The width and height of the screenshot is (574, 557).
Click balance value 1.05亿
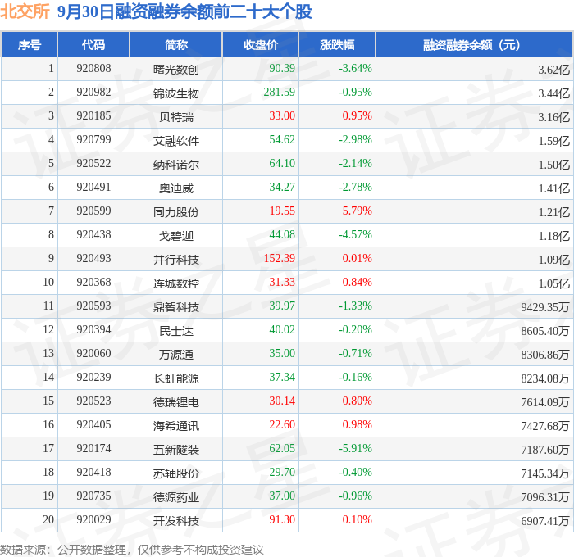coord(553,283)
